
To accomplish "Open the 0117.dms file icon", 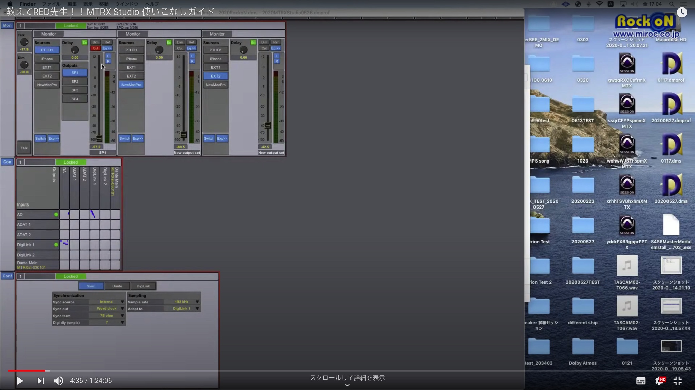I will pyautogui.click(x=671, y=144).
